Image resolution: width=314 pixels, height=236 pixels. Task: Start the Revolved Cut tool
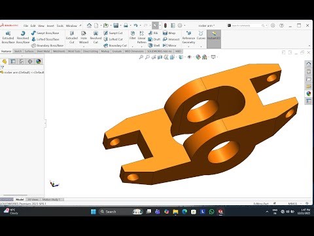pyautogui.click(x=96, y=37)
